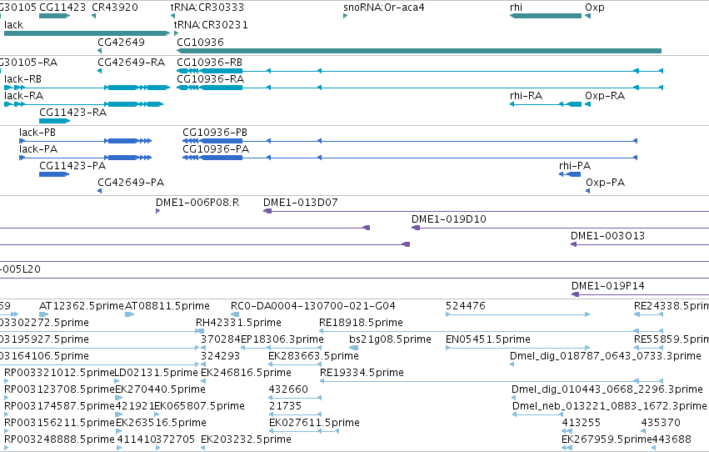
Task: Open the 443688 feature label
Action: point(672,439)
